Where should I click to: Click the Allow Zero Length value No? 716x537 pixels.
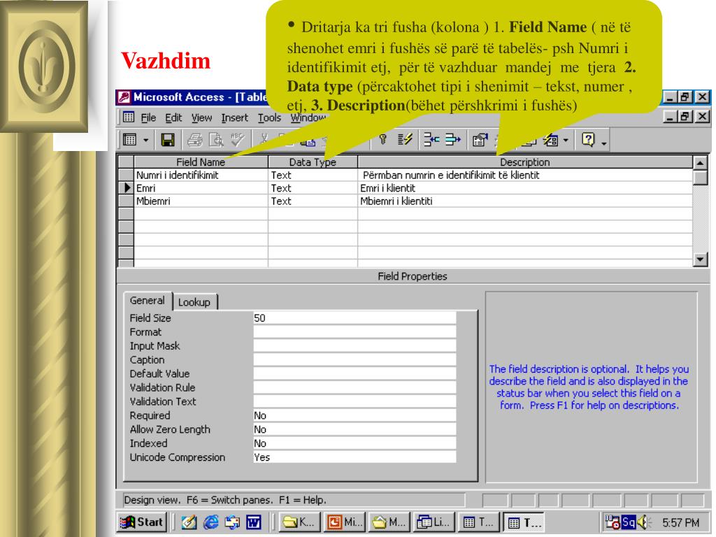[355, 430]
